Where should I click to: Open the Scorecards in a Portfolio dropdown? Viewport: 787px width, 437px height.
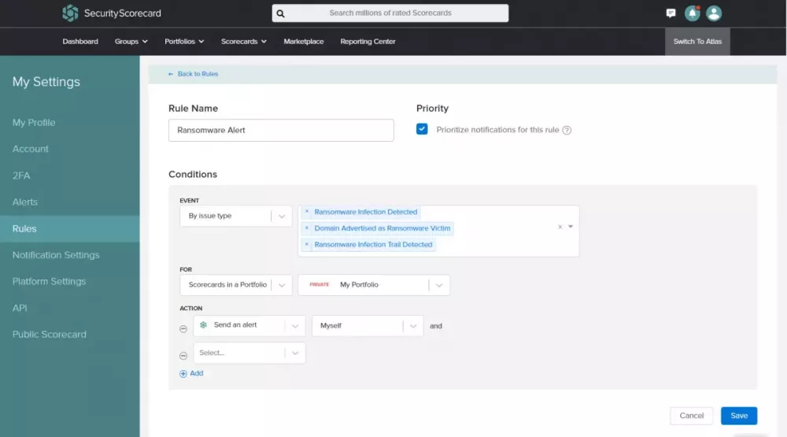coord(236,285)
